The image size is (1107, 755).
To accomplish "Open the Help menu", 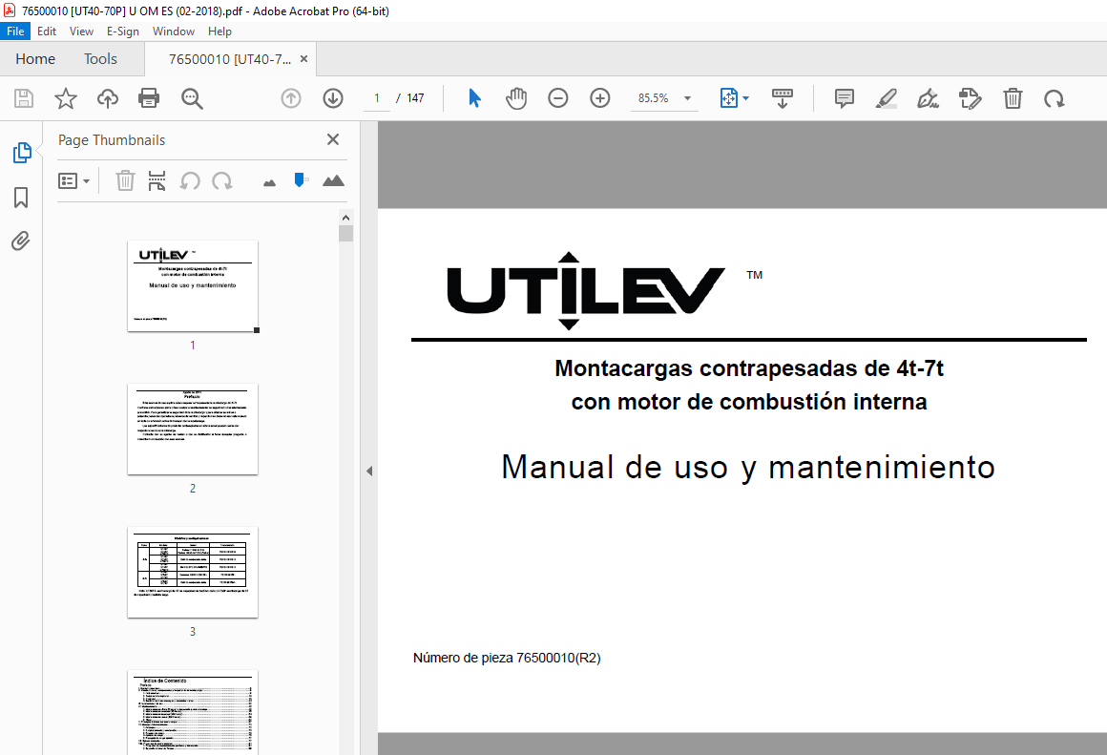I will click(x=219, y=31).
